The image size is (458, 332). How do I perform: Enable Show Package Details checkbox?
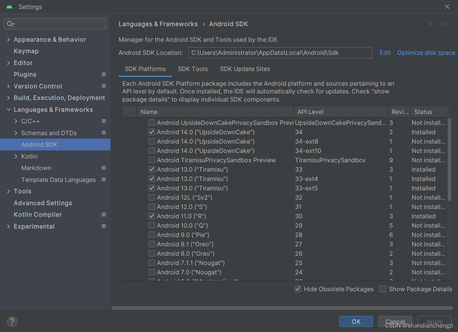[383, 289]
